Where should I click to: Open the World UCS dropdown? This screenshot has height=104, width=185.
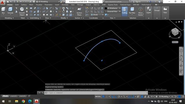(x=97, y=15)
